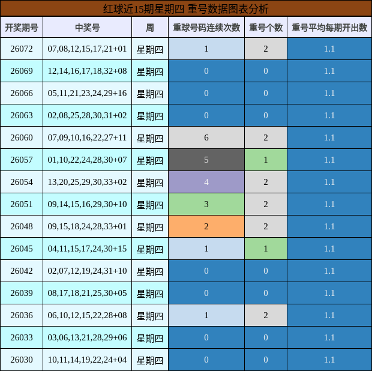Select issue number 26045
The height and width of the screenshot is (371, 372).
click(x=22, y=249)
